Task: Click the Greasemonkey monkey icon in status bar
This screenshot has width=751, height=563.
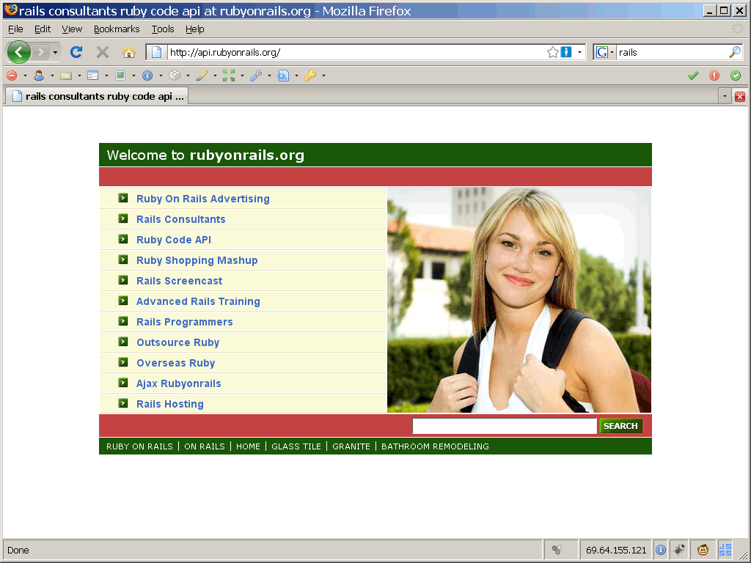Action: 703,550
